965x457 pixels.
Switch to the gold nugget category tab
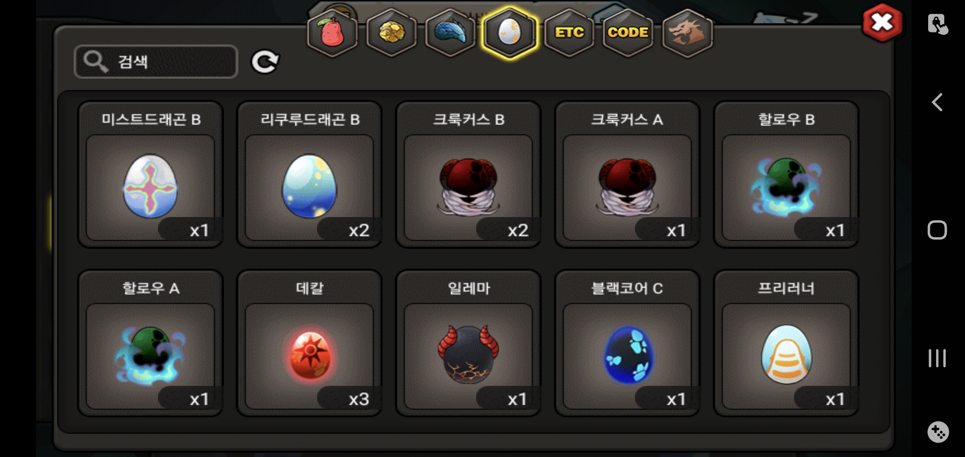pyautogui.click(x=392, y=33)
